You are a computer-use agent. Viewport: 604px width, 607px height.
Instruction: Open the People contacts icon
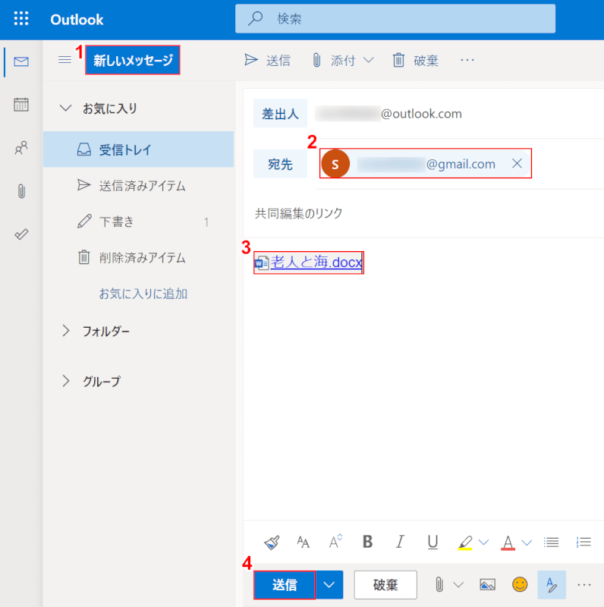point(21,149)
